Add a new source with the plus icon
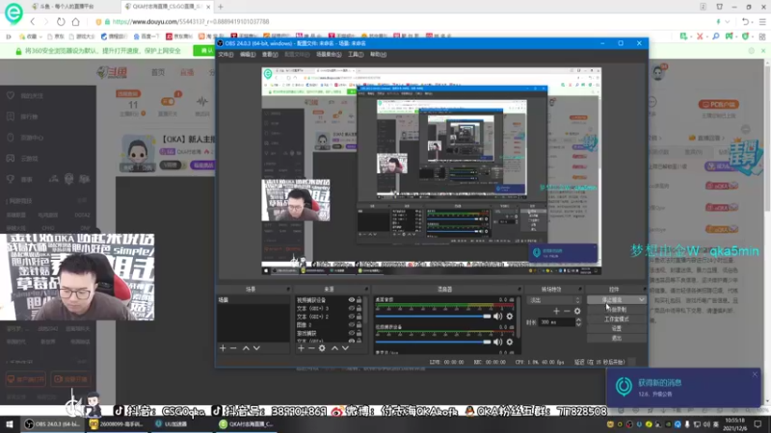Viewport: 771px width, 433px height. (301, 348)
